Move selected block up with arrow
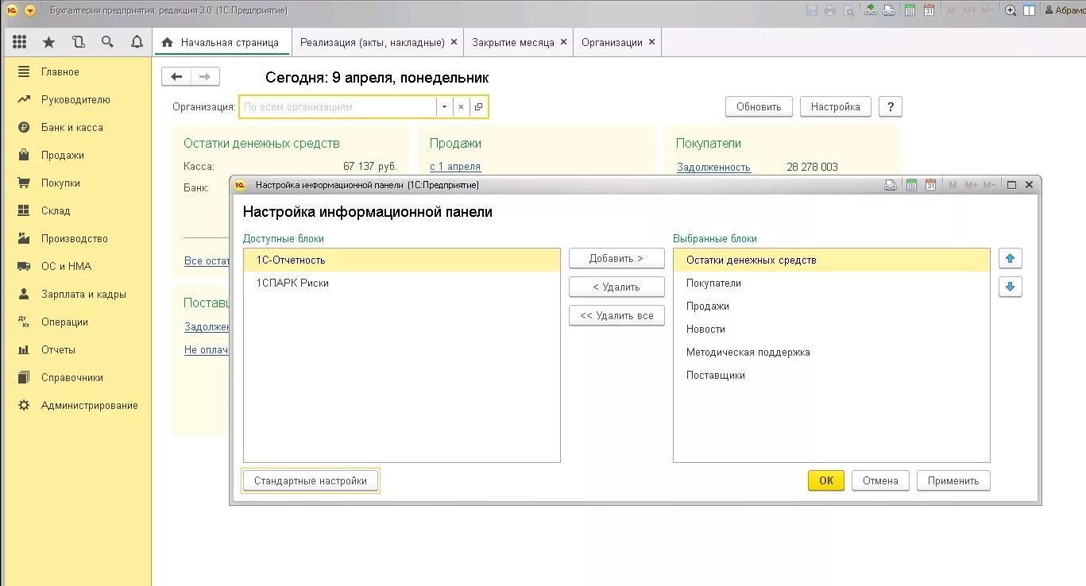The height and width of the screenshot is (586, 1086). click(x=1011, y=258)
